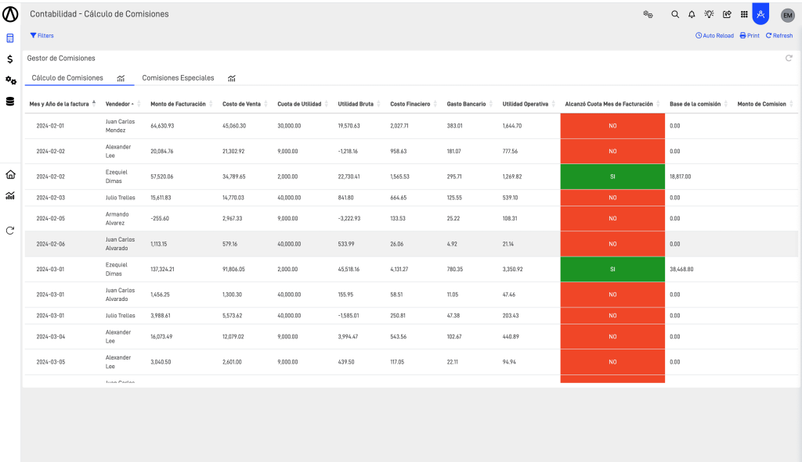Sort by Monto de Facturación column
The height and width of the screenshot is (462, 802).
(178, 104)
